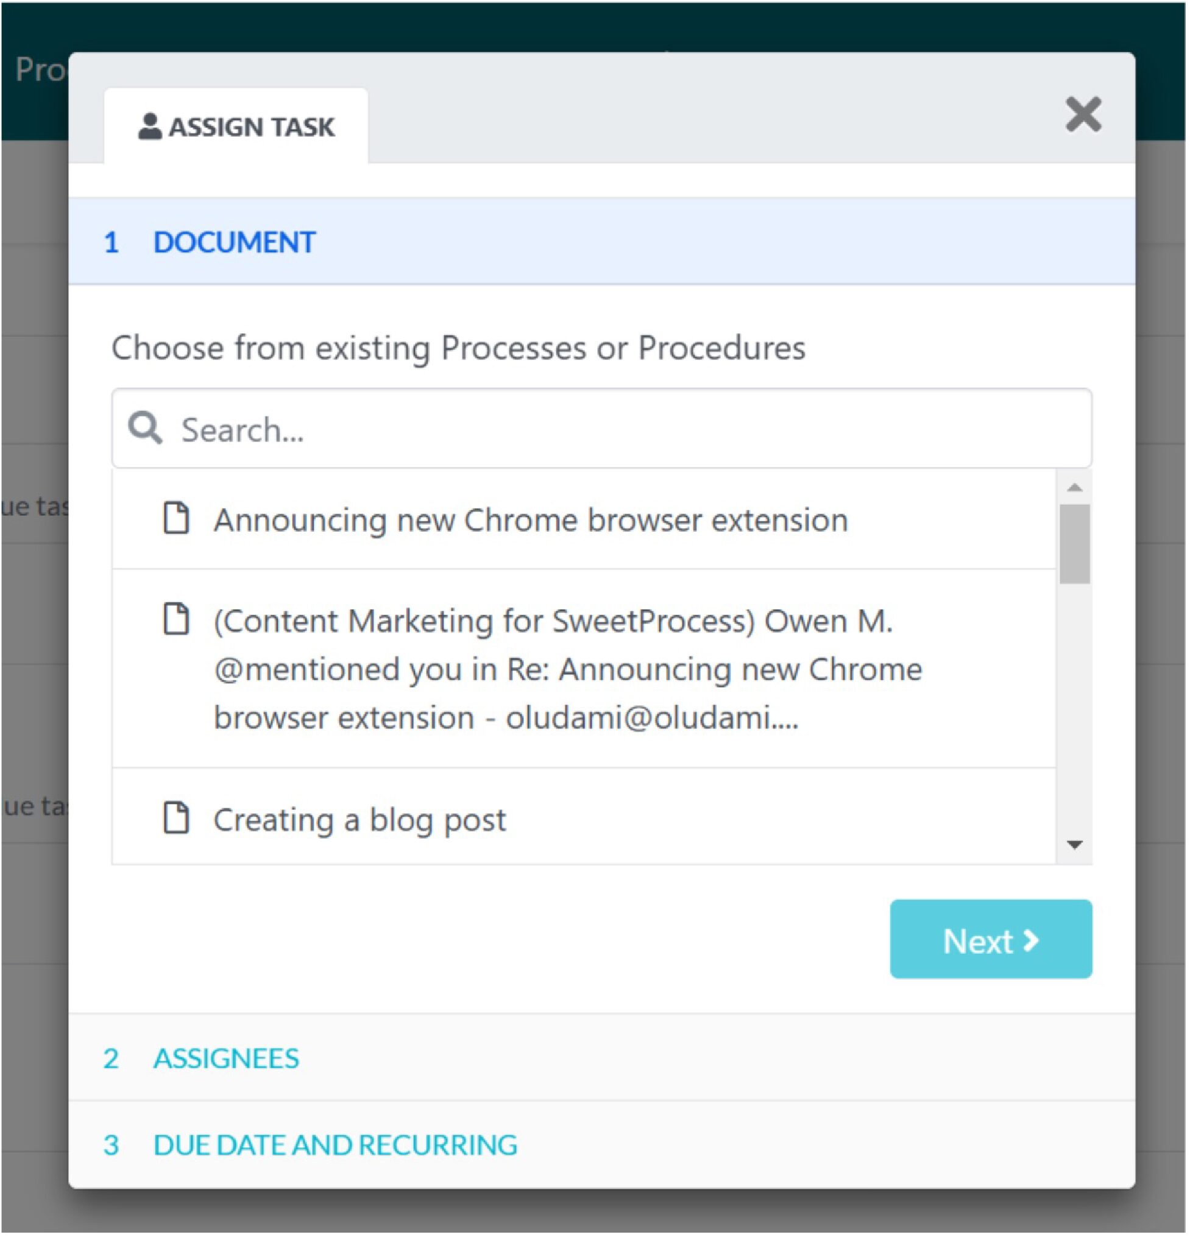Select the Assign Task tab

[236, 125]
